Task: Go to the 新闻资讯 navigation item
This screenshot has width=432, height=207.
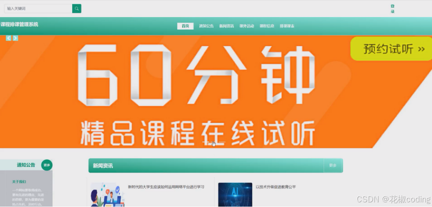Action: [226, 26]
